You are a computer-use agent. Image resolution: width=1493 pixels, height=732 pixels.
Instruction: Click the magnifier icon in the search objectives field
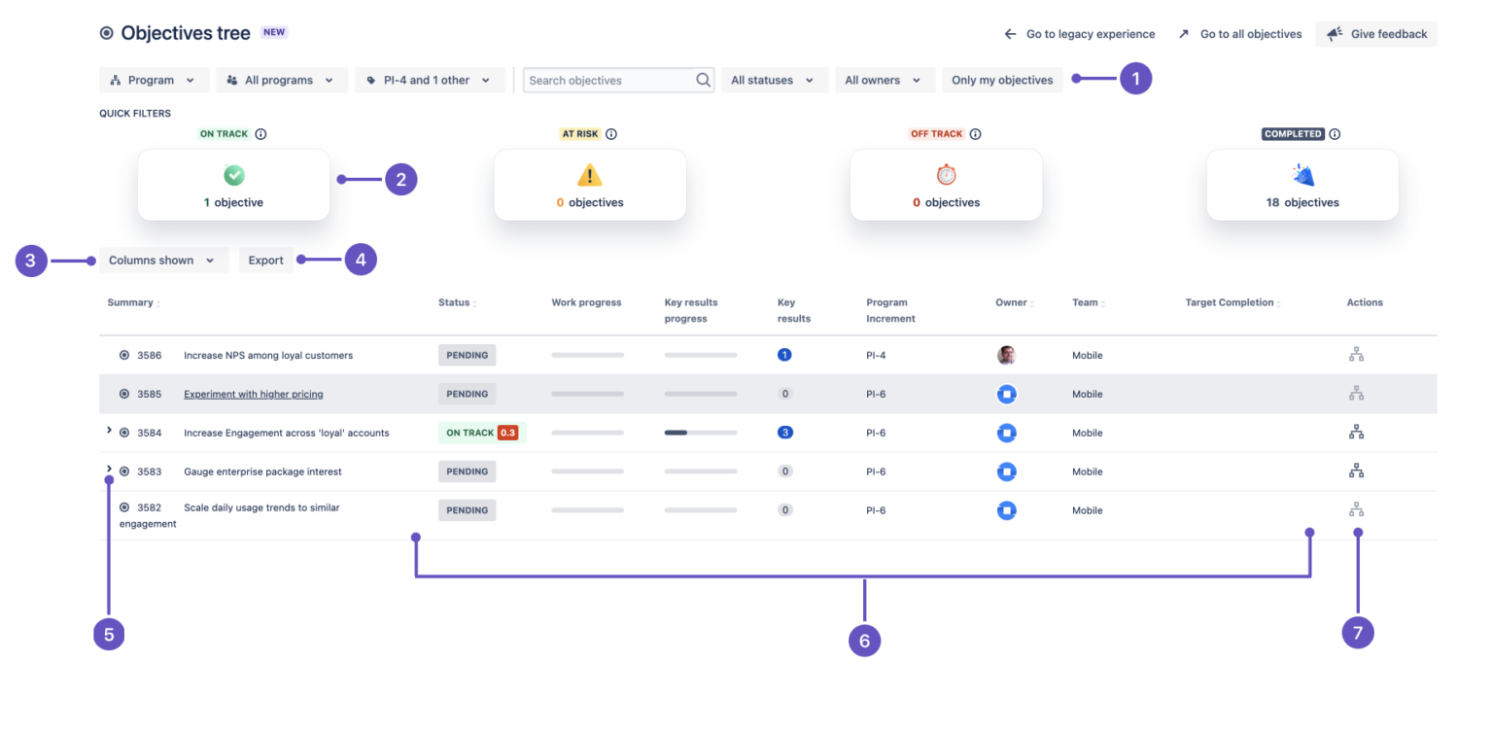[x=703, y=80]
